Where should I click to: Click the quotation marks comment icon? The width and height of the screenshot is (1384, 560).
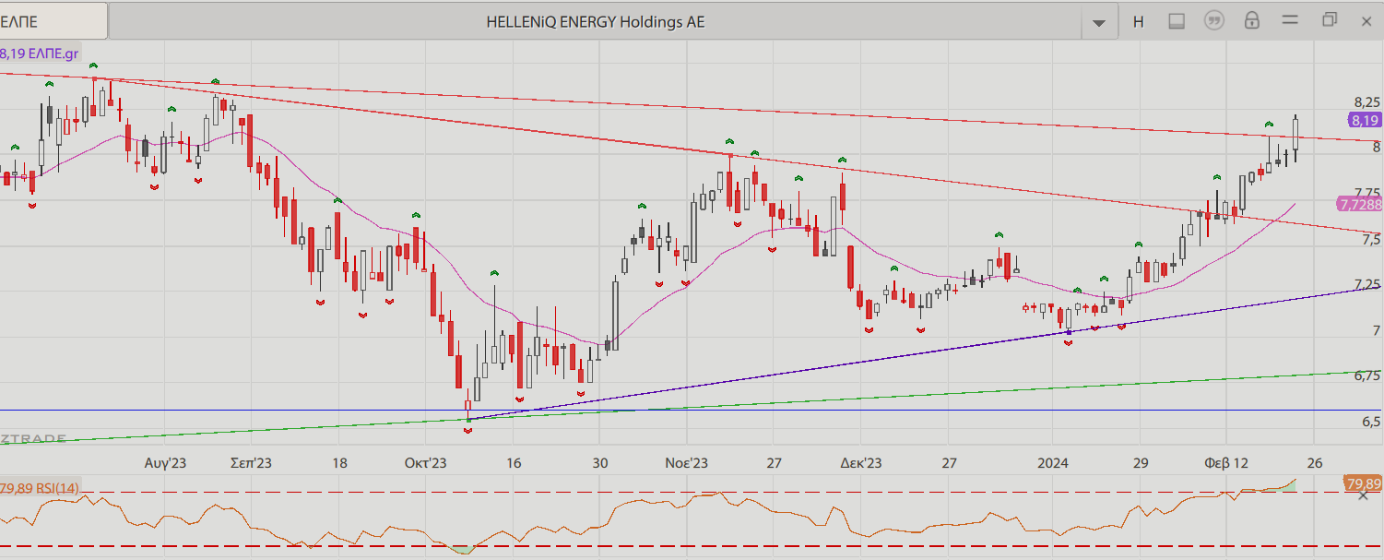(x=1214, y=21)
